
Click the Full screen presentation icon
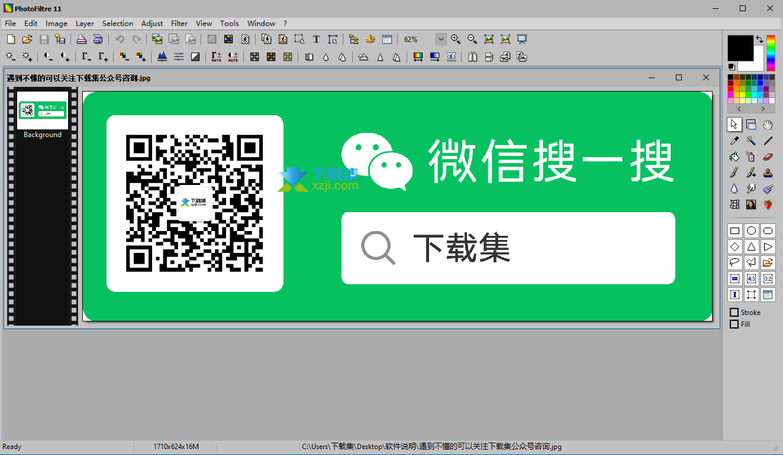pyautogui.click(x=522, y=40)
